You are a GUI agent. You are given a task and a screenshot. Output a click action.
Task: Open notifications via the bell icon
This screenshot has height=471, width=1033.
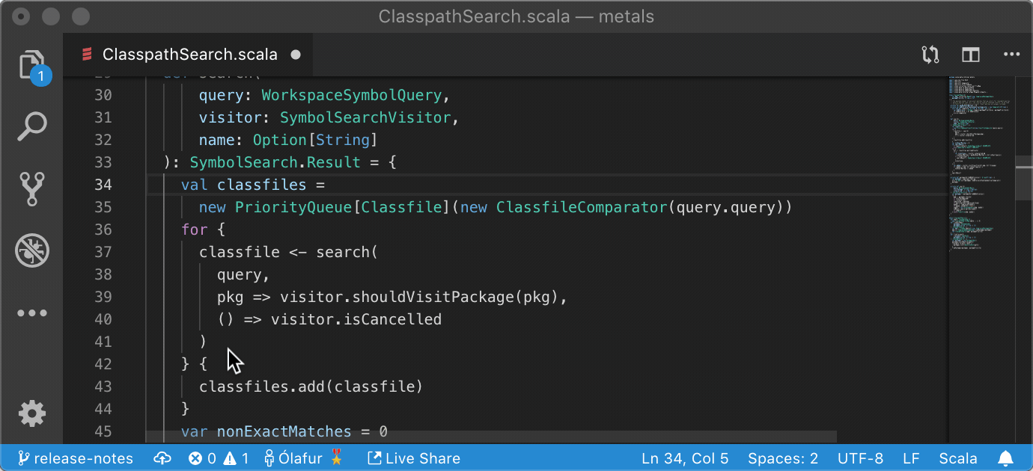(x=1005, y=458)
